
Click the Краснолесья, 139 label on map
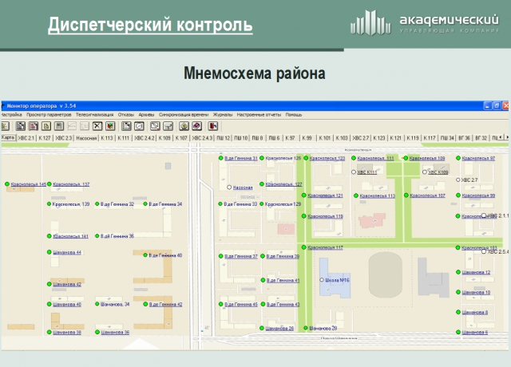[71, 204]
